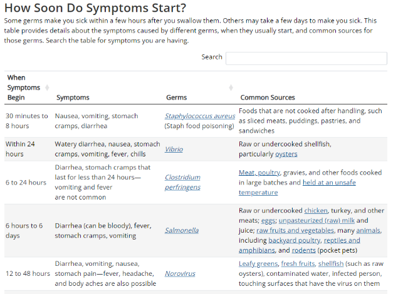Click the oysters link
Screen dimensions: 408x294
286,154
